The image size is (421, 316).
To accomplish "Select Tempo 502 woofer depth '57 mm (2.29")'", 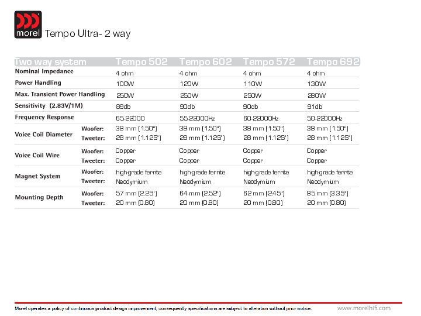I will click(136, 193).
